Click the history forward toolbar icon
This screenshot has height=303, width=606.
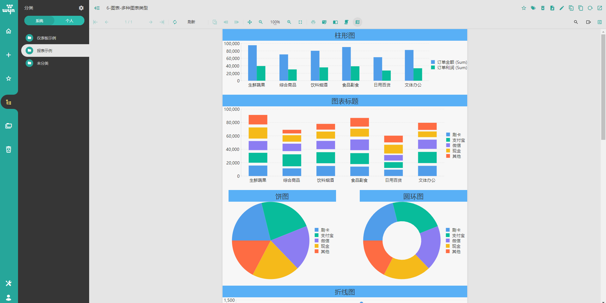click(x=237, y=22)
